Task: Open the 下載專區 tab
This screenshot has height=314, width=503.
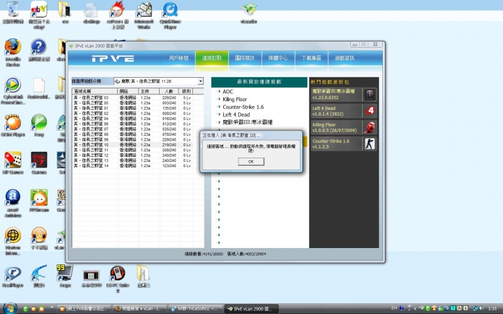Action: pos(311,58)
